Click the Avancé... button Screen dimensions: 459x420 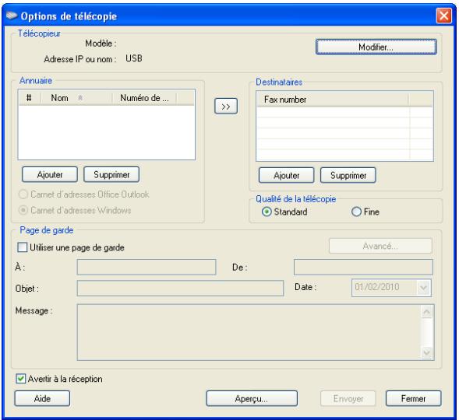[x=380, y=246]
